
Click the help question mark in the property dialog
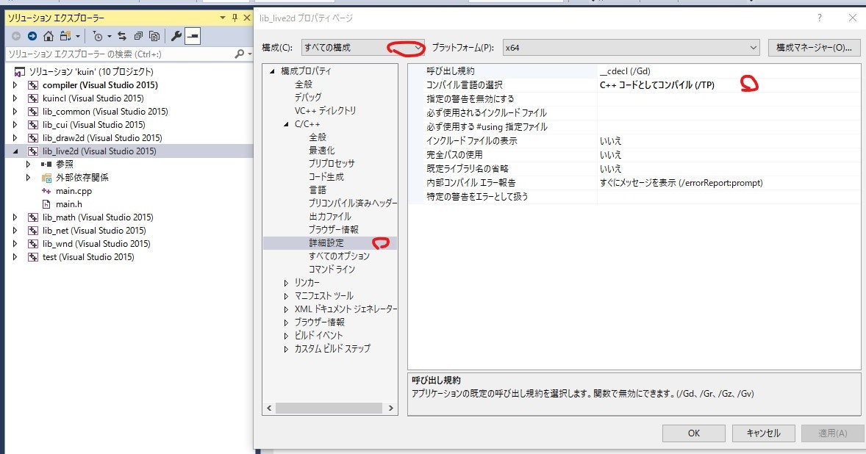click(x=820, y=18)
